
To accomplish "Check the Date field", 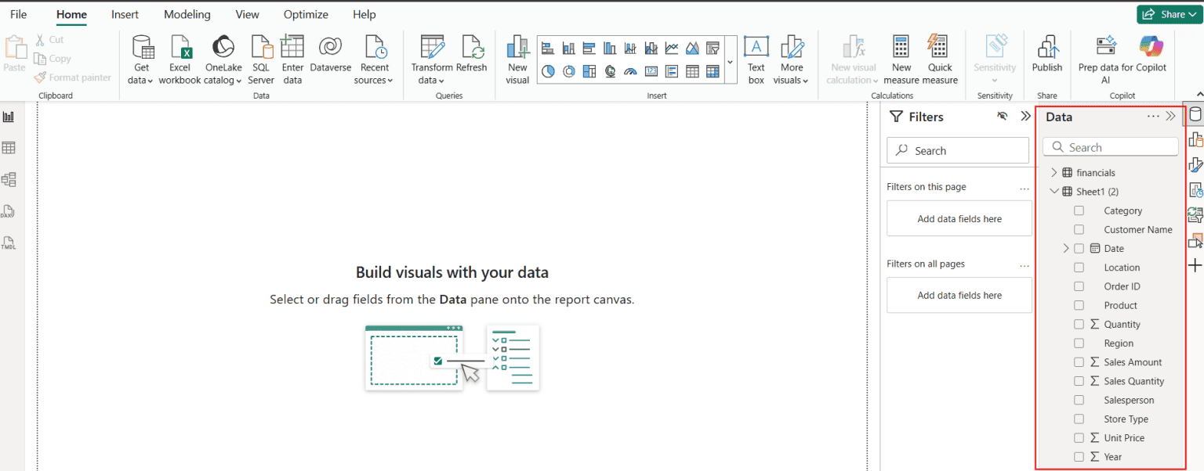I will click(x=1079, y=248).
